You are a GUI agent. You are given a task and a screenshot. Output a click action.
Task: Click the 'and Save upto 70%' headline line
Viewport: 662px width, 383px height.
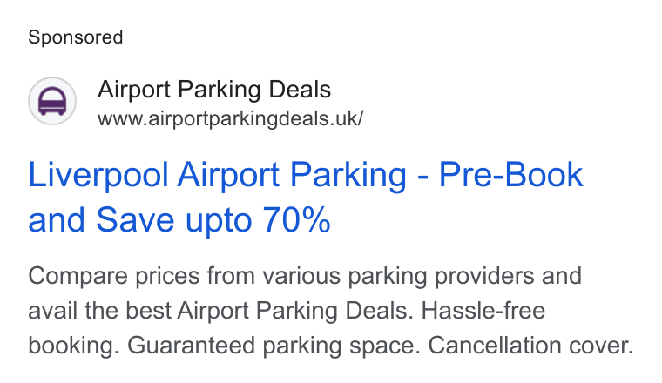pos(179,219)
